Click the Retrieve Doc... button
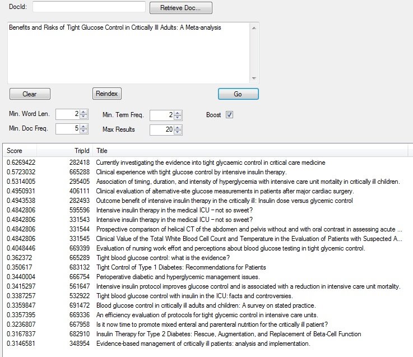 [x=180, y=8]
